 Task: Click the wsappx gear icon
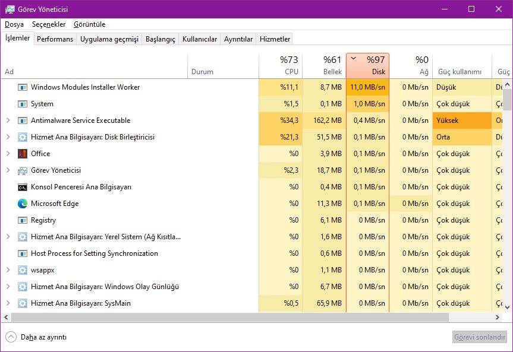coord(22,270)
